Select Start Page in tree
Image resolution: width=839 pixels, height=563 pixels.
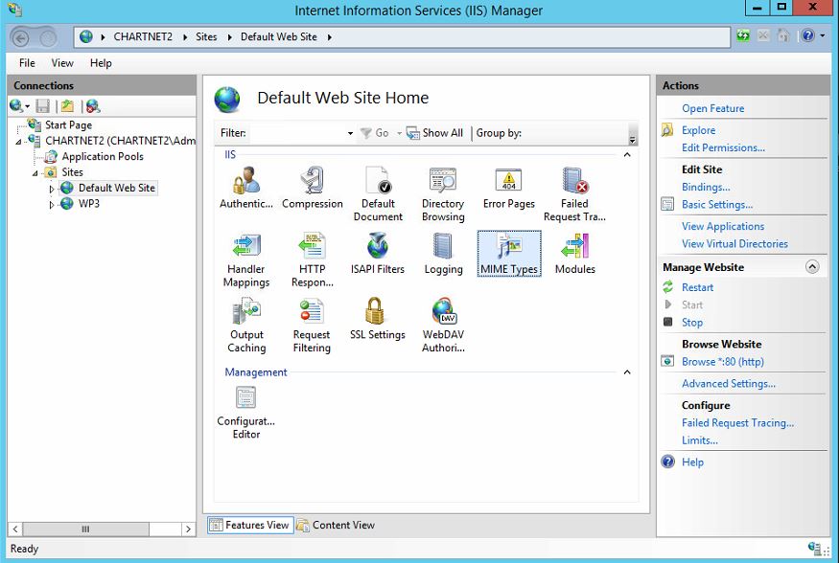click(x=68, y=125)
